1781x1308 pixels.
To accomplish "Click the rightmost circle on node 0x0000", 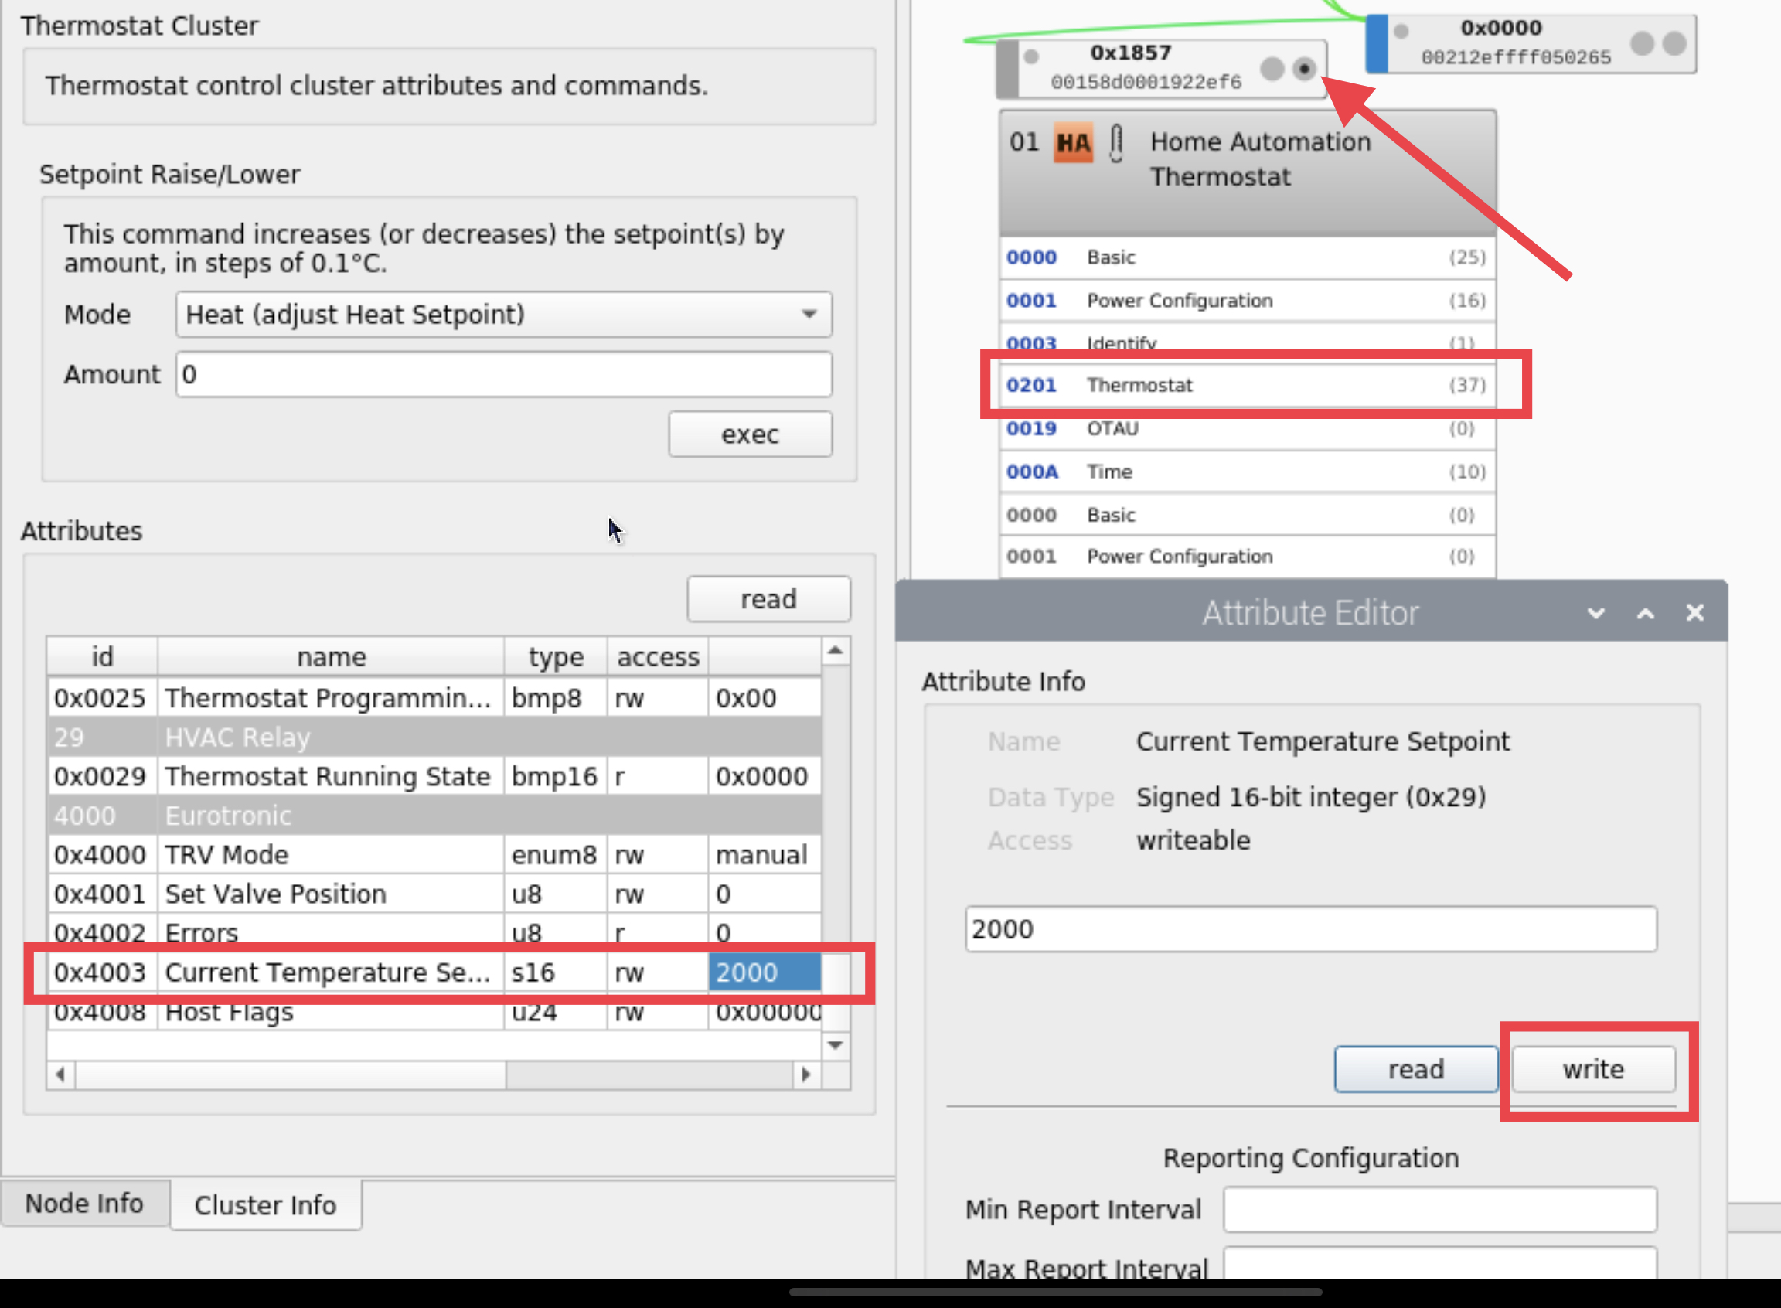I will pos(1674,43).
